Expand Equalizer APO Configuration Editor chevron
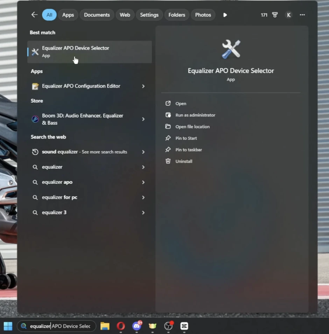Image resolution: width=329 pixels, height=334 pixels. 143,86
